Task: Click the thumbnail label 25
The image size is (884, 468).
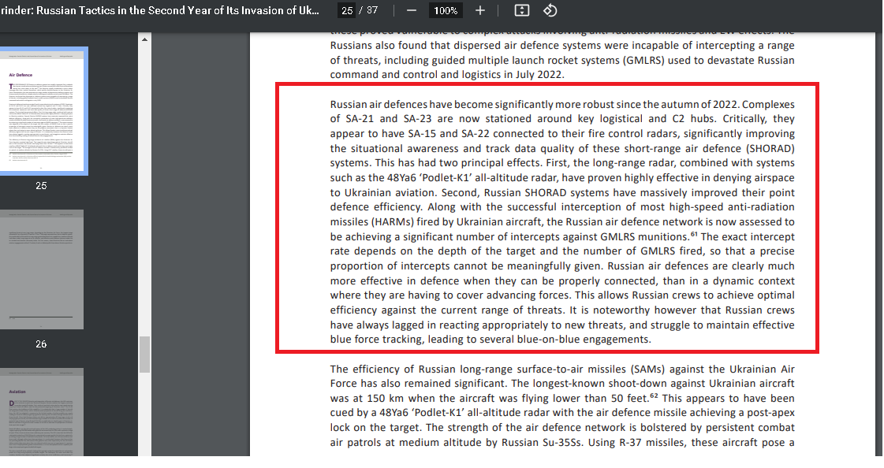Action: 41,186
